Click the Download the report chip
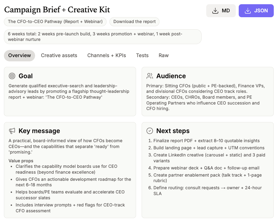Viewport: 278px width, 223px height. click(x=134, y=22)
